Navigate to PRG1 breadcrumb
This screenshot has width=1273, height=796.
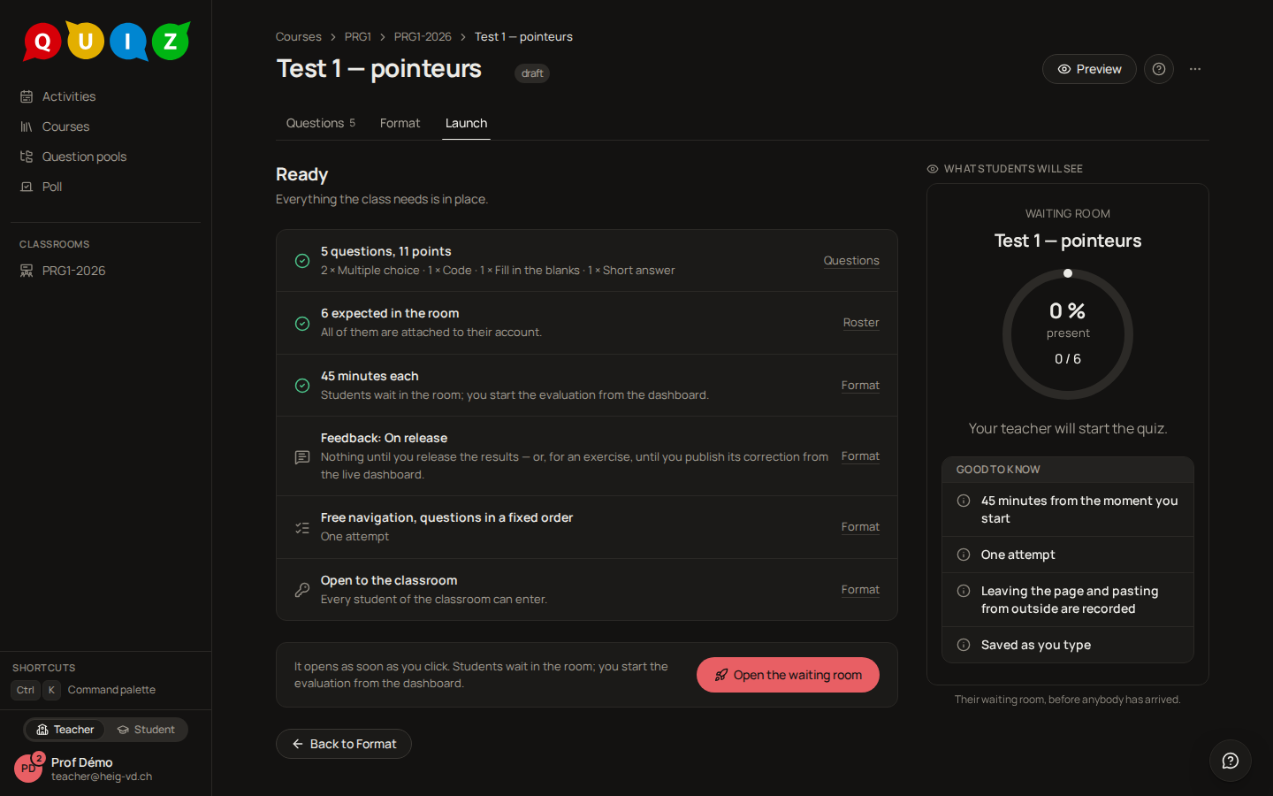tap(357, 36)
